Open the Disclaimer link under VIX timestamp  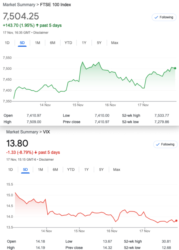pos(46,159)
